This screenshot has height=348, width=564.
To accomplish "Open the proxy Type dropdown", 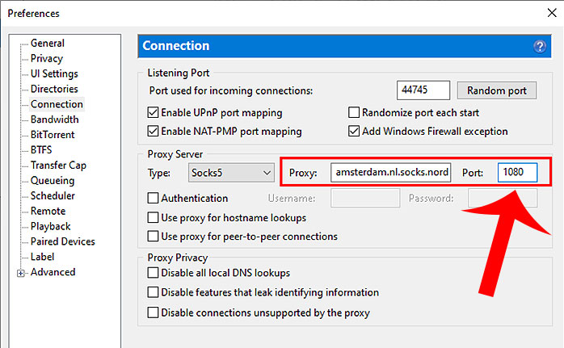I will pyautogui.click(x=232, y=173).
